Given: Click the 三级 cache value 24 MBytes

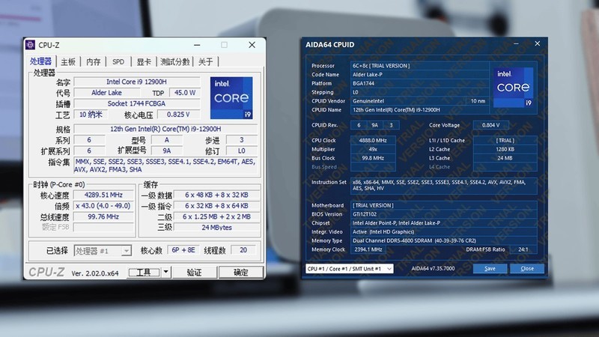Looking at the screenshot, I should 216,228.
